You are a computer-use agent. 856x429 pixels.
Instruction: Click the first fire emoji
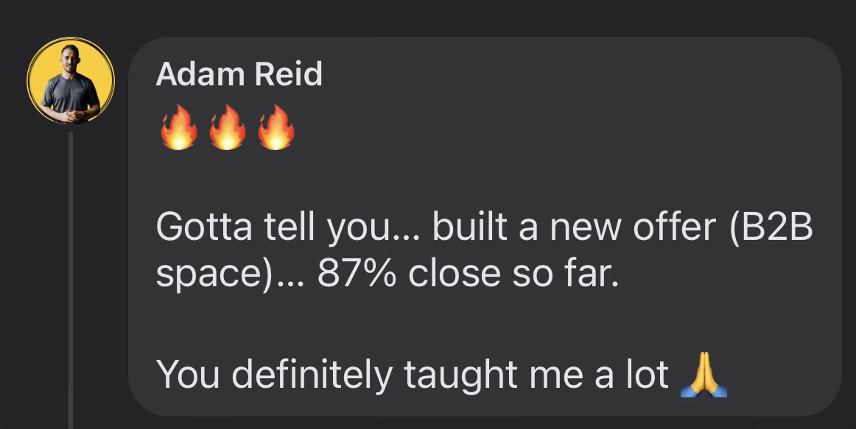(x=178, y=127)
